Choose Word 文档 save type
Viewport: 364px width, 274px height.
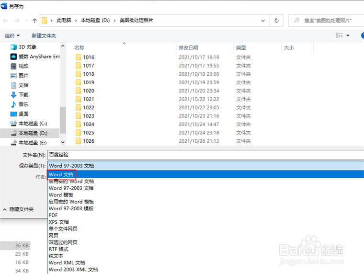point(205,174)
